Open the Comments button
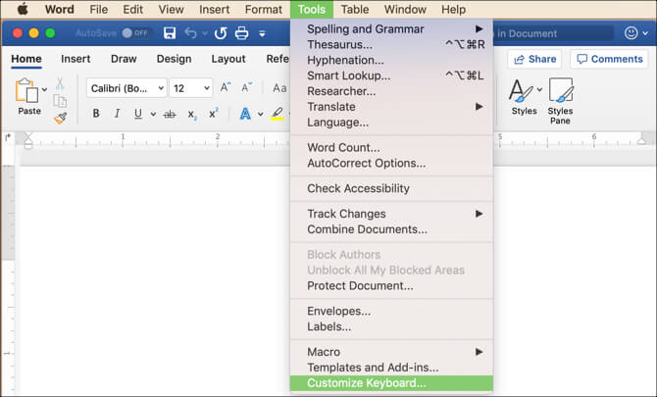 click(x=610, y=59)
